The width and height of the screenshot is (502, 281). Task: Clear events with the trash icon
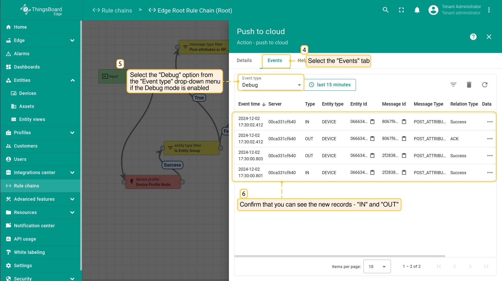[x=469, y=85]
